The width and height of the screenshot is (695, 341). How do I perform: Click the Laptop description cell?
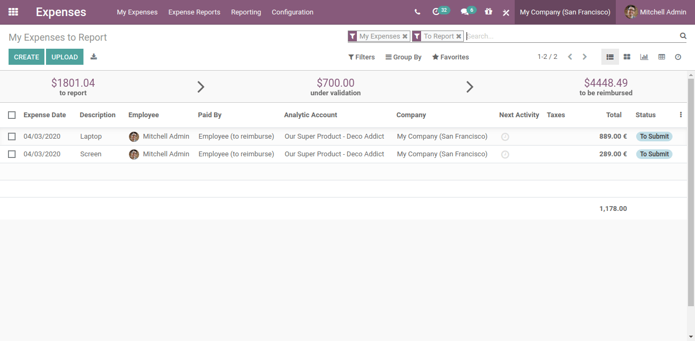tap(91, 137)
